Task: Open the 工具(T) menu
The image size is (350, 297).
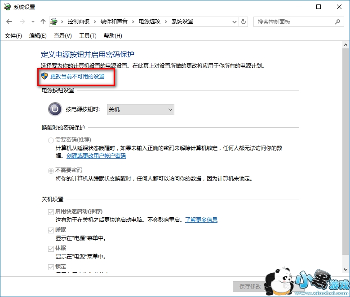Action: pyautogui.click(x=88, y=35)
